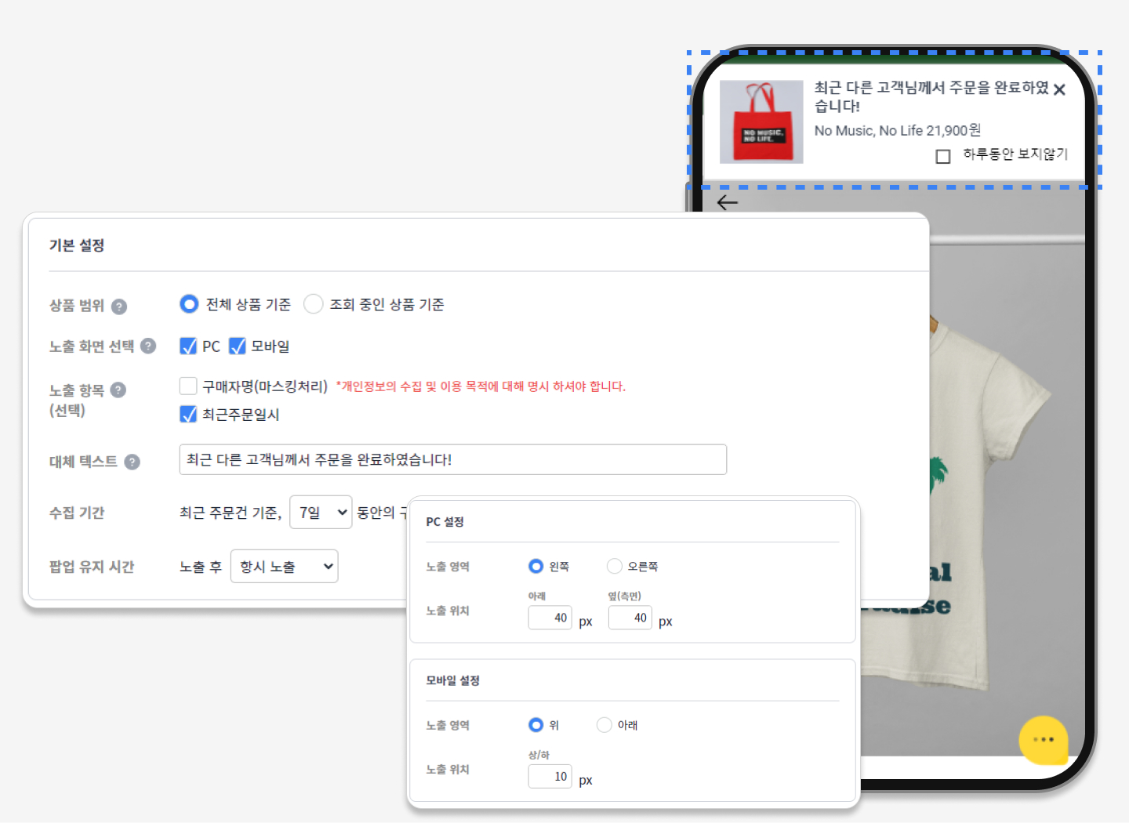The width and height of the screenshot is (1129, 823).
Task: Click help icon next to 노출 항목
Action: (x=118, y=390)
